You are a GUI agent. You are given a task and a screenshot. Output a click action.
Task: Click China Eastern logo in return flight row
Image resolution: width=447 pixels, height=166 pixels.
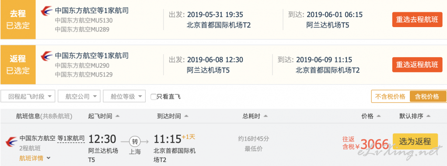46,56
